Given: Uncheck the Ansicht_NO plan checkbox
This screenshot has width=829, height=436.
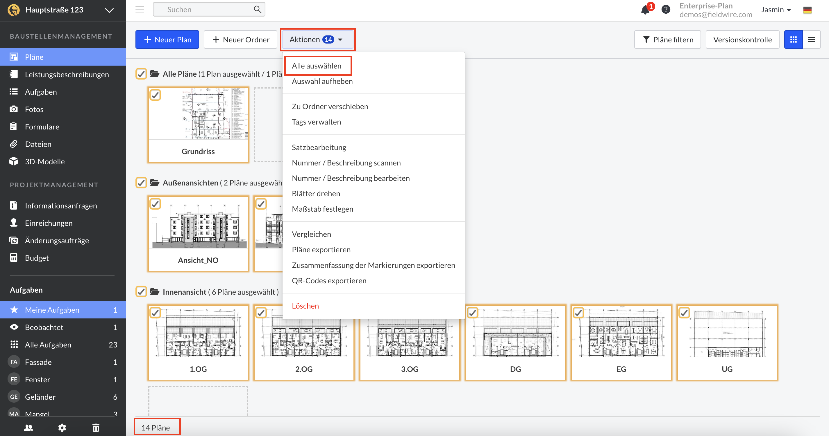Looking at the screenshot, I should tap(156, 204).
